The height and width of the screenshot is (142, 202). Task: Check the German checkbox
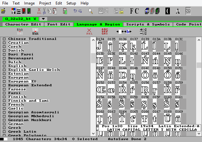(4, 124)
